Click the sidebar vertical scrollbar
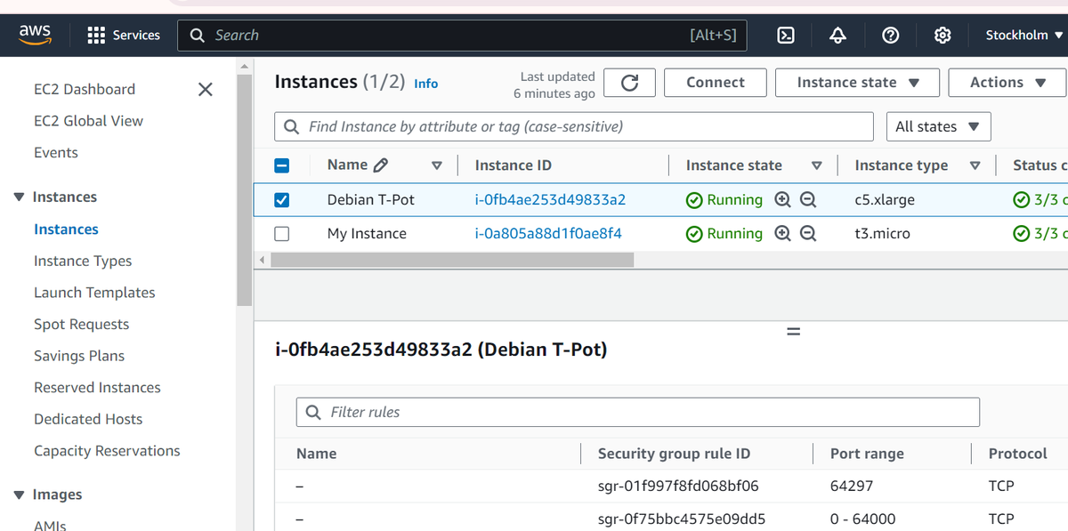This screenshot has width=1068, height=531. (x=245, y=191)
